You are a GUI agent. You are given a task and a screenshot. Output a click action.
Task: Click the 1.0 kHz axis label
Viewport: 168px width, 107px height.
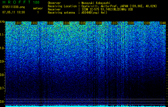pyautogui.click(x=2, y=48)
